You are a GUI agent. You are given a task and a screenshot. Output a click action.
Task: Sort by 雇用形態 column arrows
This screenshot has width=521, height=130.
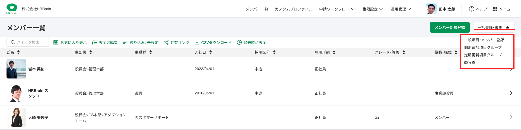click(334, 52)
